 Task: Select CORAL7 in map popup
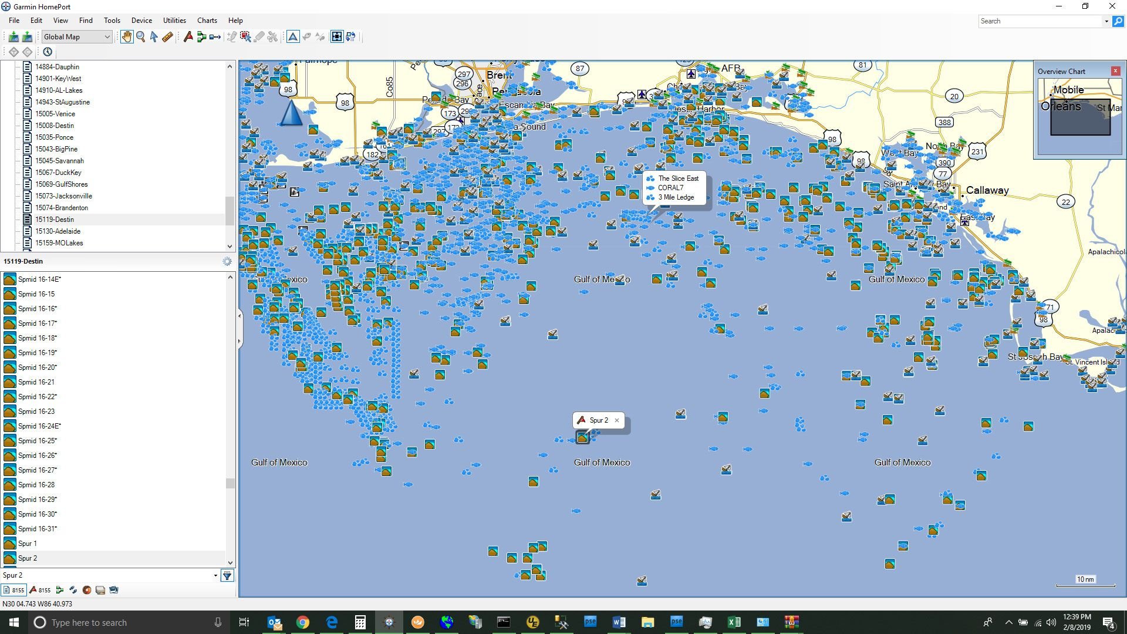coord(670,188)
